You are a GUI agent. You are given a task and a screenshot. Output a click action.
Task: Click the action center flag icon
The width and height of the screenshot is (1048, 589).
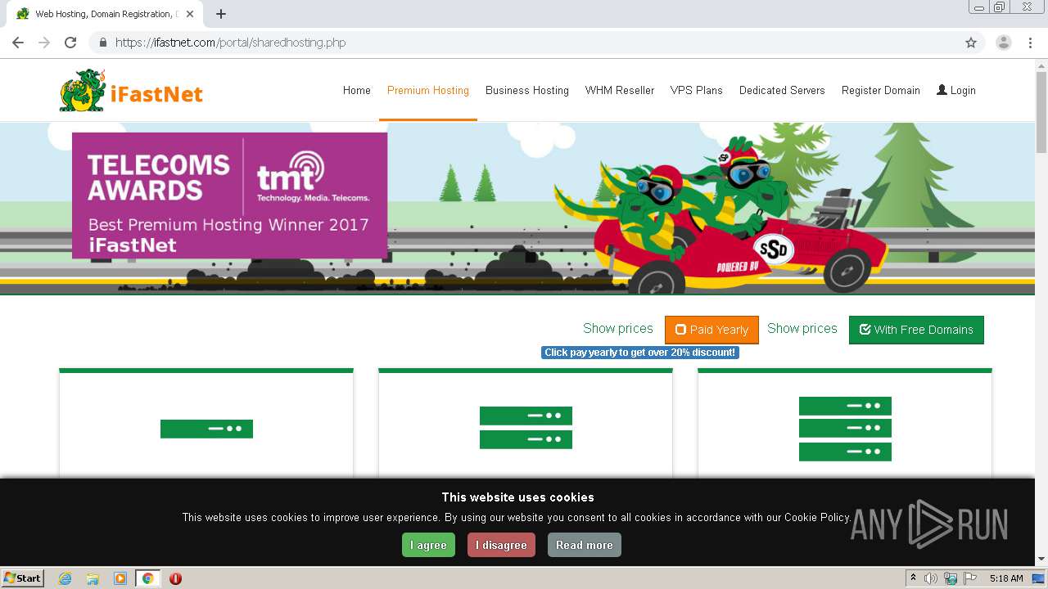(970, 578)
